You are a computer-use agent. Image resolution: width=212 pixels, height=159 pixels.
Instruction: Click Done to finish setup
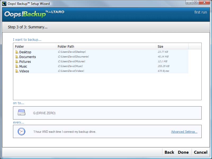click(x=183, y=152)
